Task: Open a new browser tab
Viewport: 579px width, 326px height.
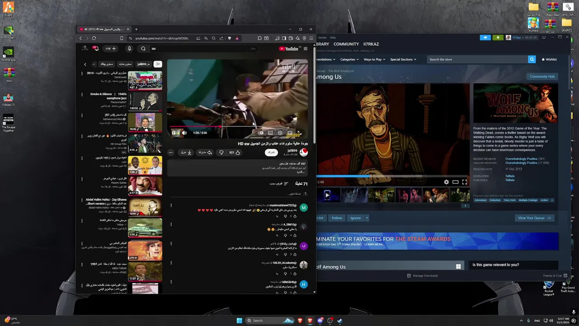Action: click(x=136, y=29)
